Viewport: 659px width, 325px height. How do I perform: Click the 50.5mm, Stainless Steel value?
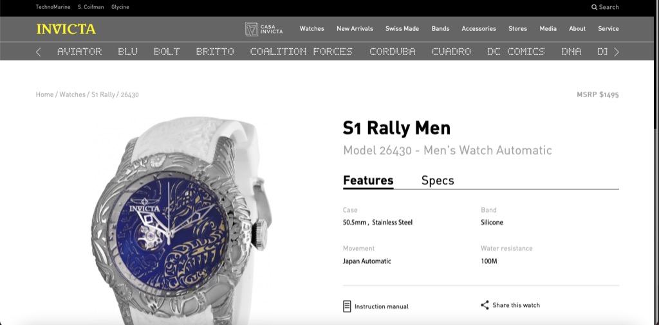(x=377, y=222)
